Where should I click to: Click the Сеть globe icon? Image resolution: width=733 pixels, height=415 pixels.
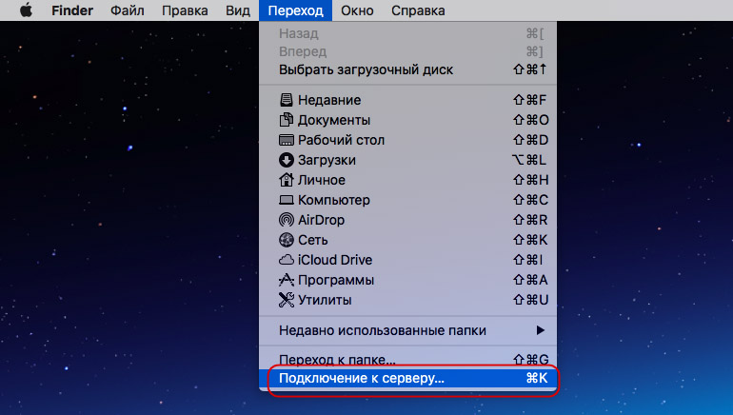287,240
